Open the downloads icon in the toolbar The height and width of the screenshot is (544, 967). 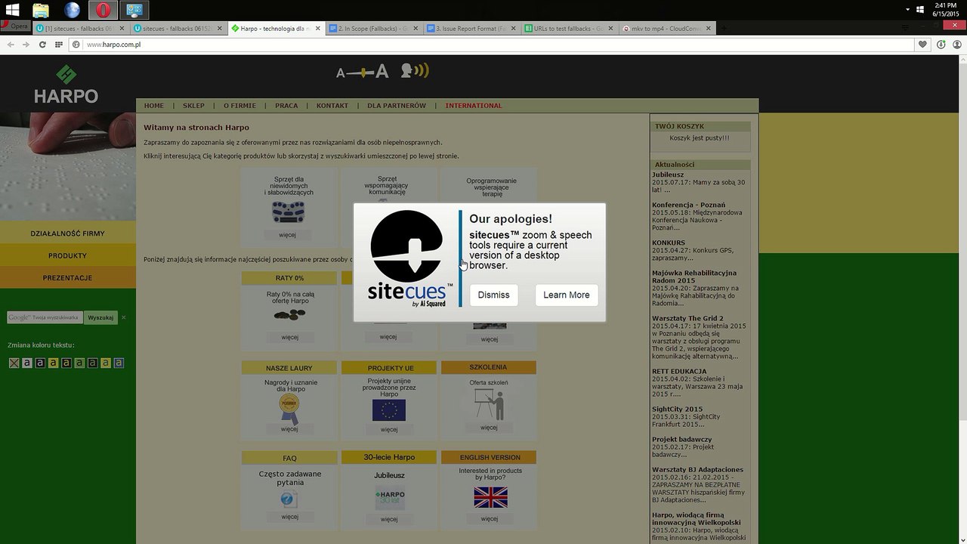pos(941,45)
